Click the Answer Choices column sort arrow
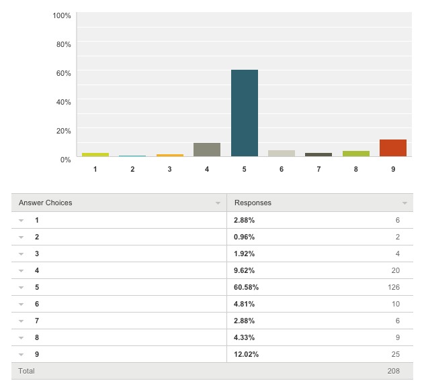Screen dimensions: 424x389 tap(218, 203)
